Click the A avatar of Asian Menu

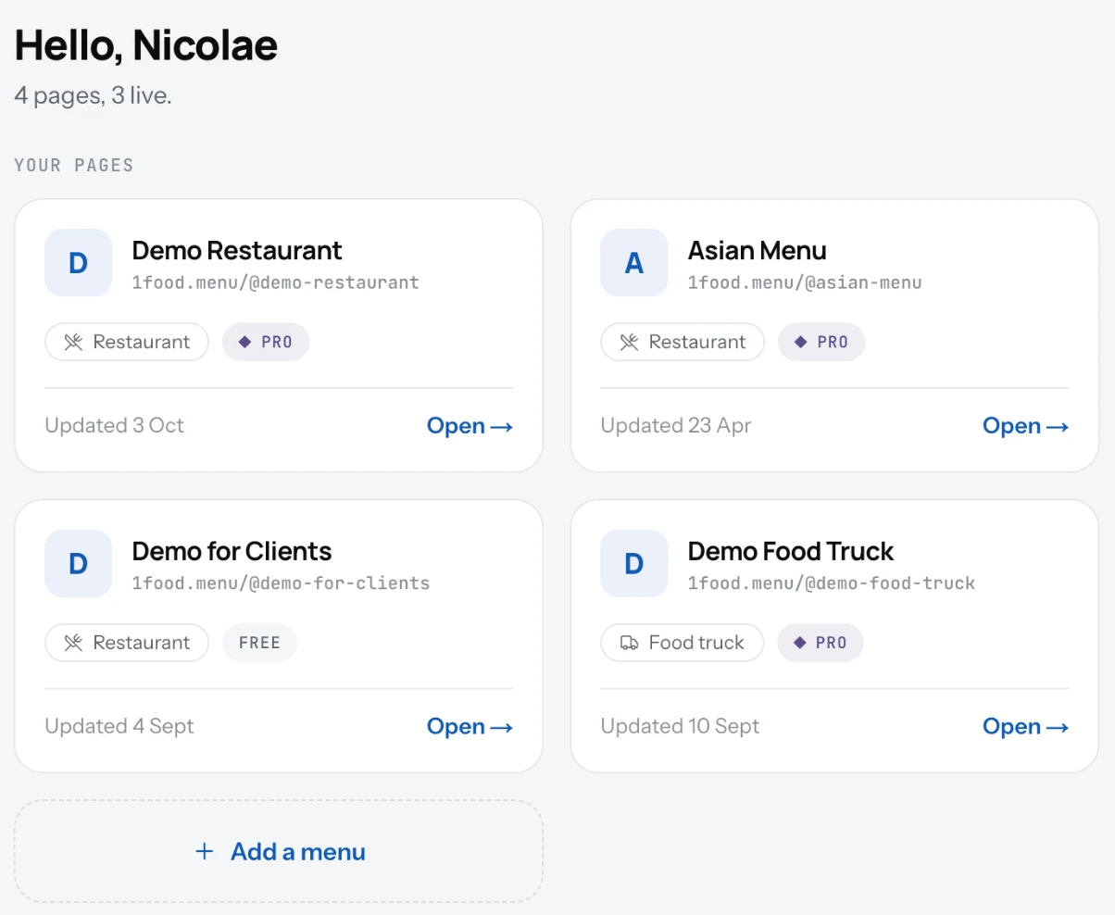634,263
